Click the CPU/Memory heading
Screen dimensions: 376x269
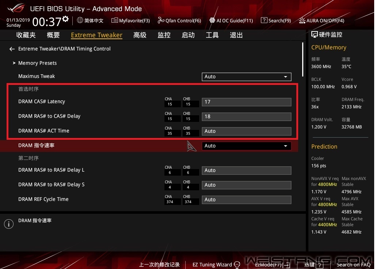click(329, 47)
